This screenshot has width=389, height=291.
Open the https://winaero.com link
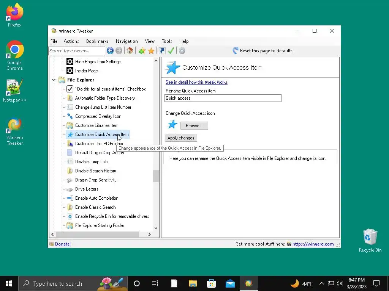pyautogui.click(x=313, y=244)
